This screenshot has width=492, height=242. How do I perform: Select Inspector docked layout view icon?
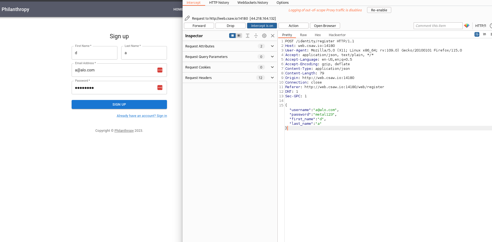(232, 36)
